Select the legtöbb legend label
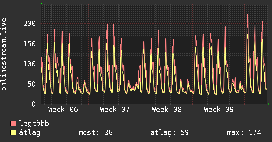The width and height of the screenshot is (272, 142). (34, 124)
